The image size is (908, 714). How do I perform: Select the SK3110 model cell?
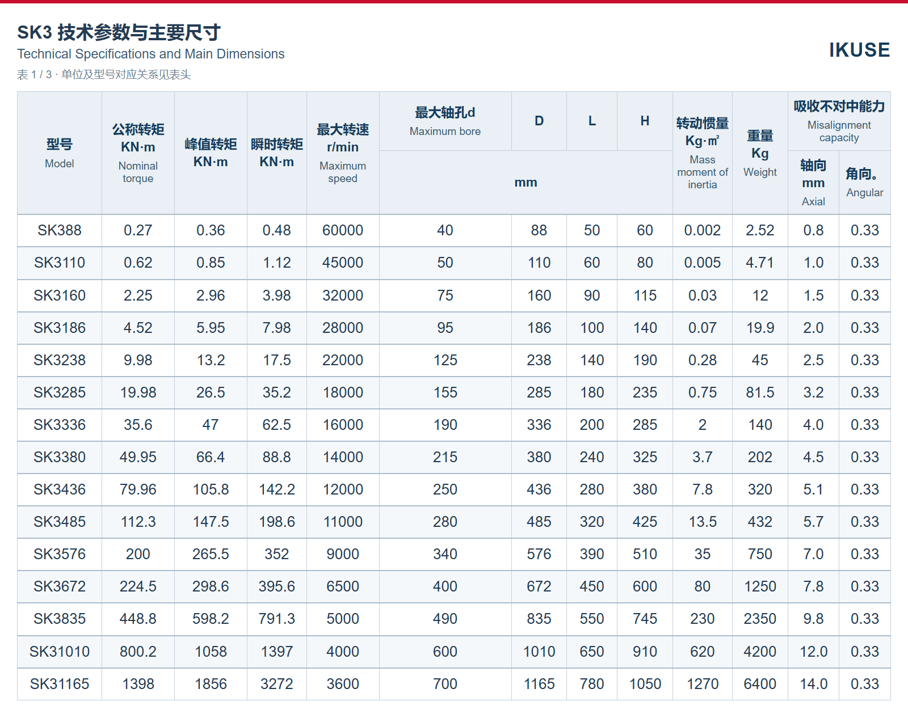click(x=60, y=263)
